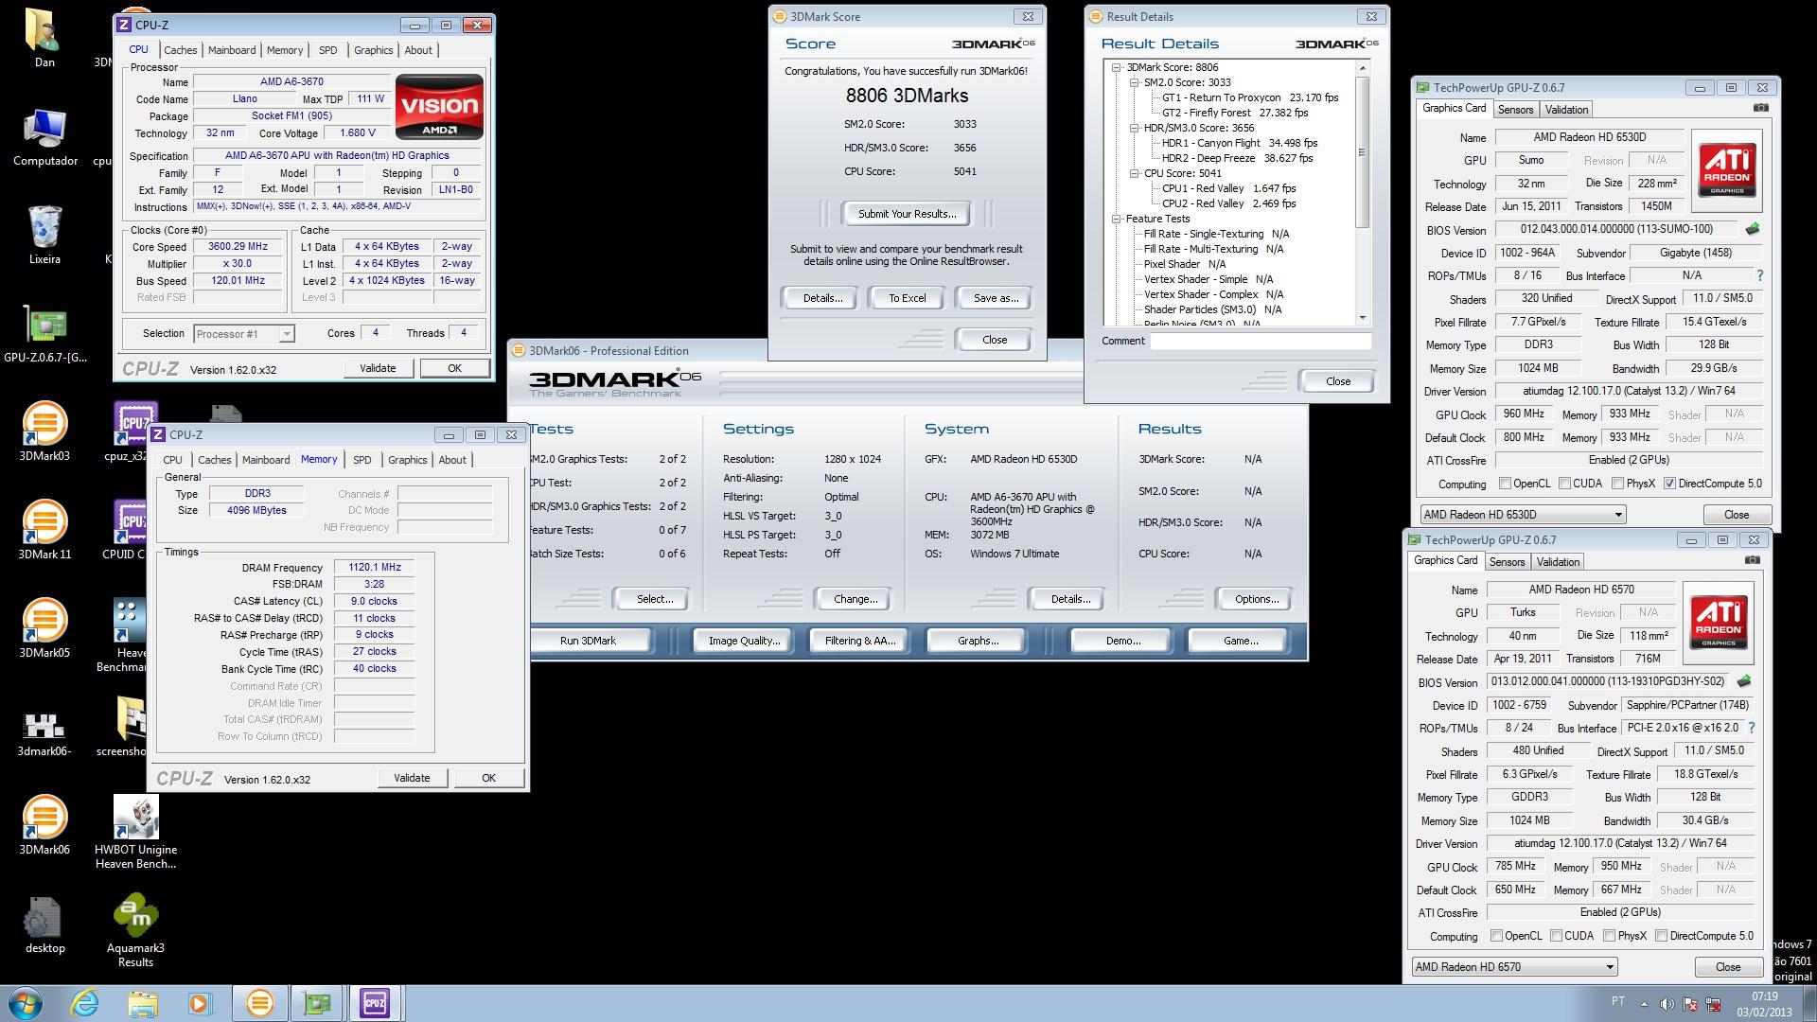1817x1022 pixels.
Task: Collapse the Feature Tests tree node
Action: (x=1117, y=219)
